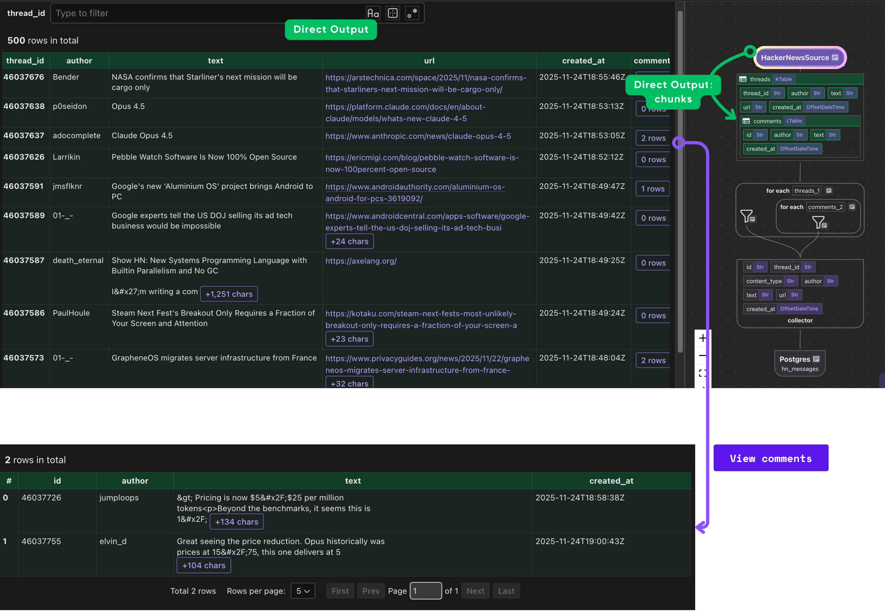This screenshot has width=885, height=611.
Task: Open the rows per page dropdown
Action: 303,591
